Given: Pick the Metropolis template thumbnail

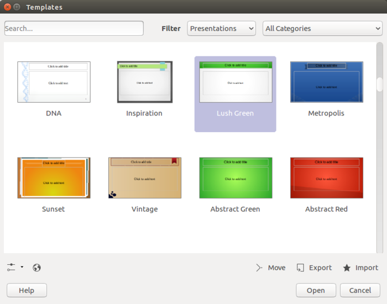Looking at the screenshot, I should coord(326,82).
